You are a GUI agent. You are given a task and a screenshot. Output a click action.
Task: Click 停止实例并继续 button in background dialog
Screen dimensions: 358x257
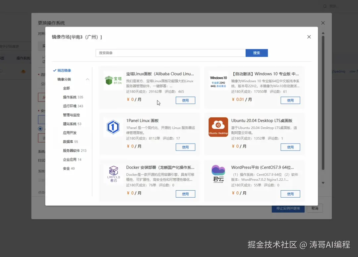coord(288,208)
